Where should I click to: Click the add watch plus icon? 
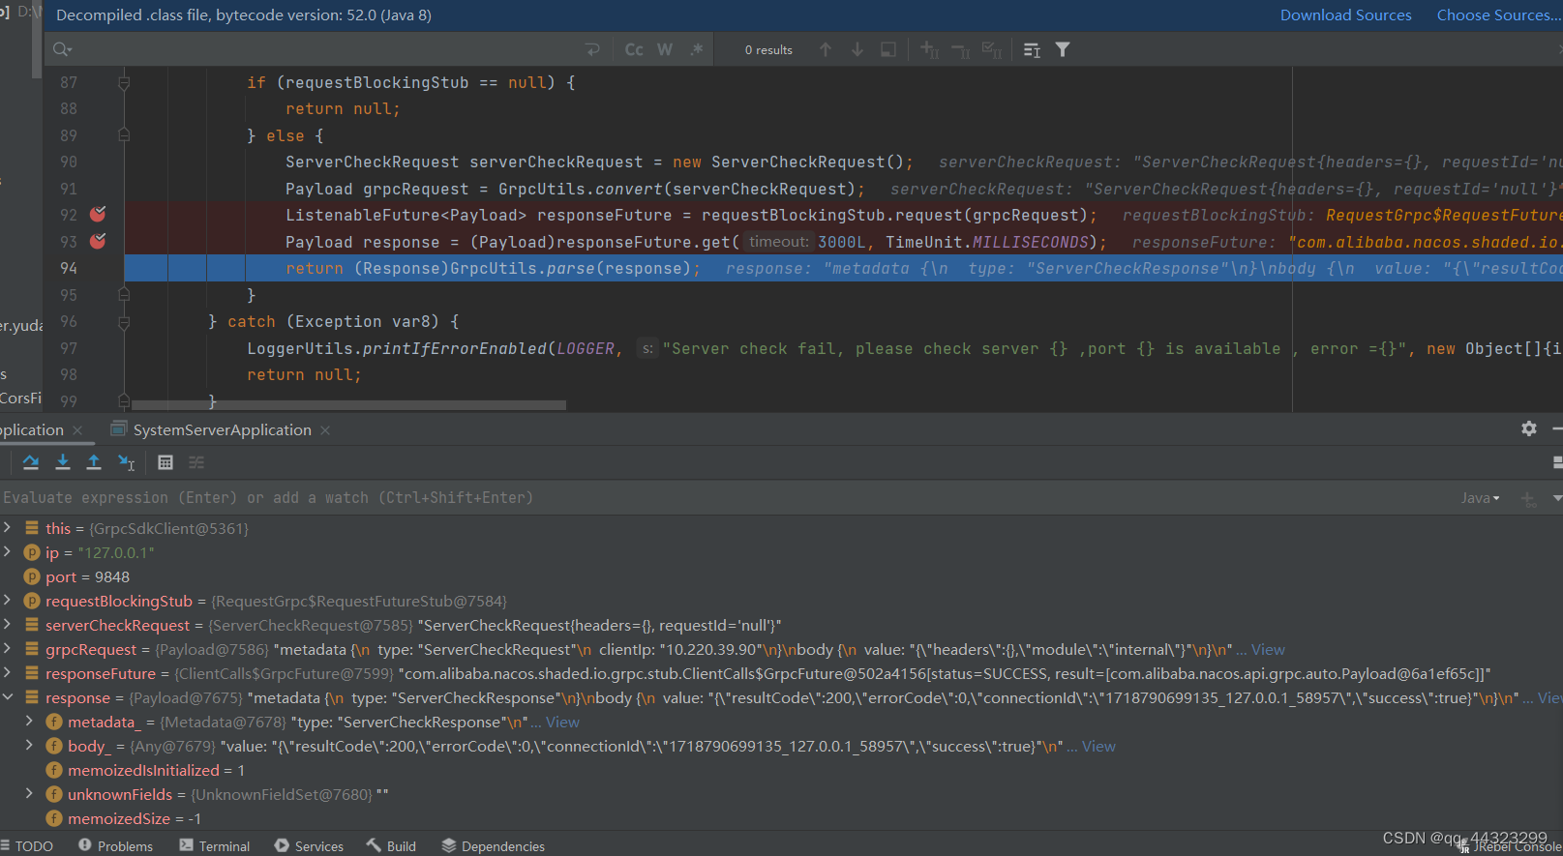click(1528, 498)
